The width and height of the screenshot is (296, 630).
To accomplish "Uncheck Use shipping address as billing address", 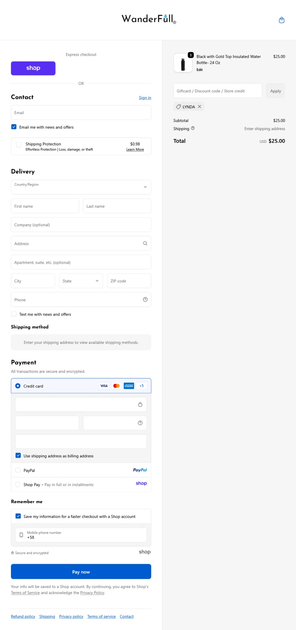I will 18,456.
